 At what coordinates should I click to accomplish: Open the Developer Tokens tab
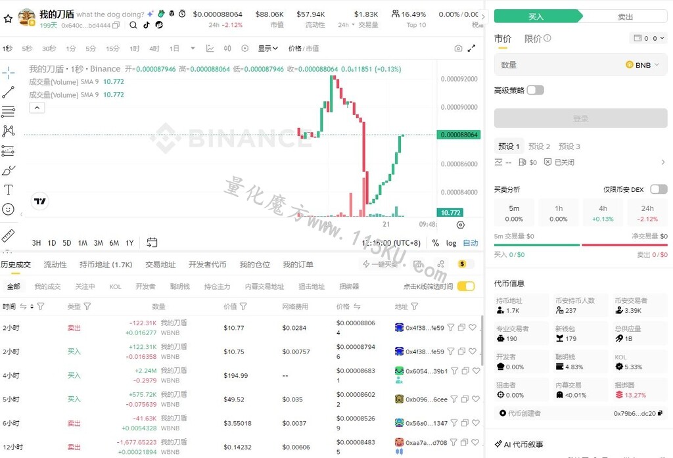click(207, 264)
